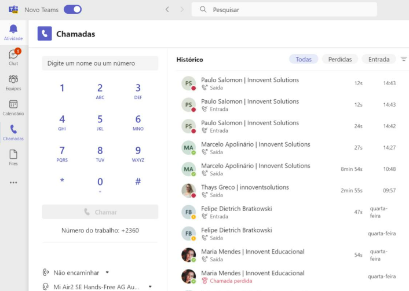Expand the Mi Air2 SE audio device dropdown
409x291 pixels.
(150, 286)
